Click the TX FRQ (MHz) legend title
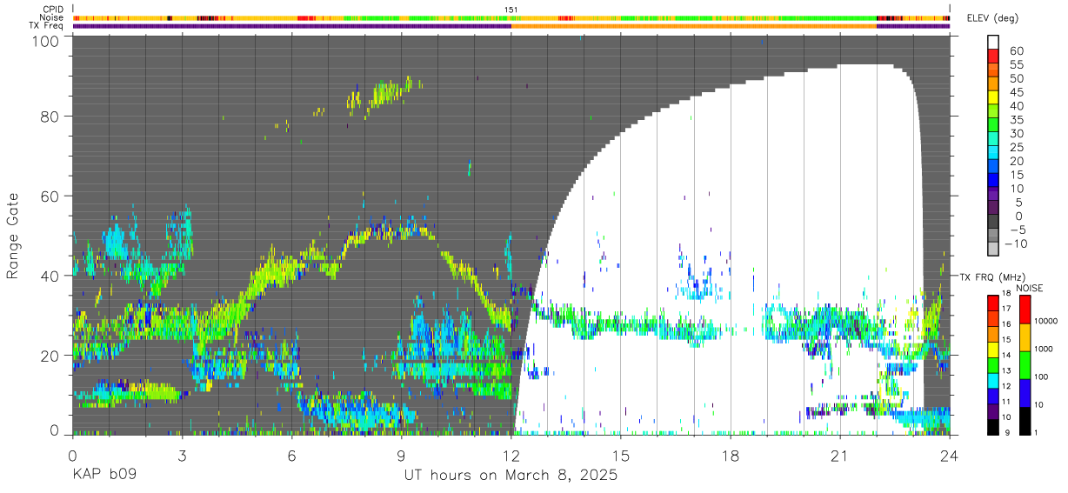Image resolution: width=1068 pixels, height=493 pixels. [x=991, y=276]
